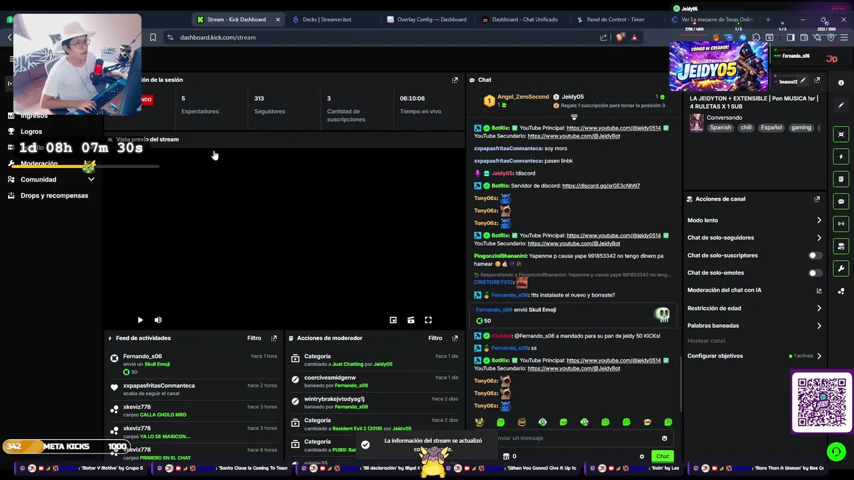
Task: Pop out the Feed de actividades panel
Action: click(274, 338)
